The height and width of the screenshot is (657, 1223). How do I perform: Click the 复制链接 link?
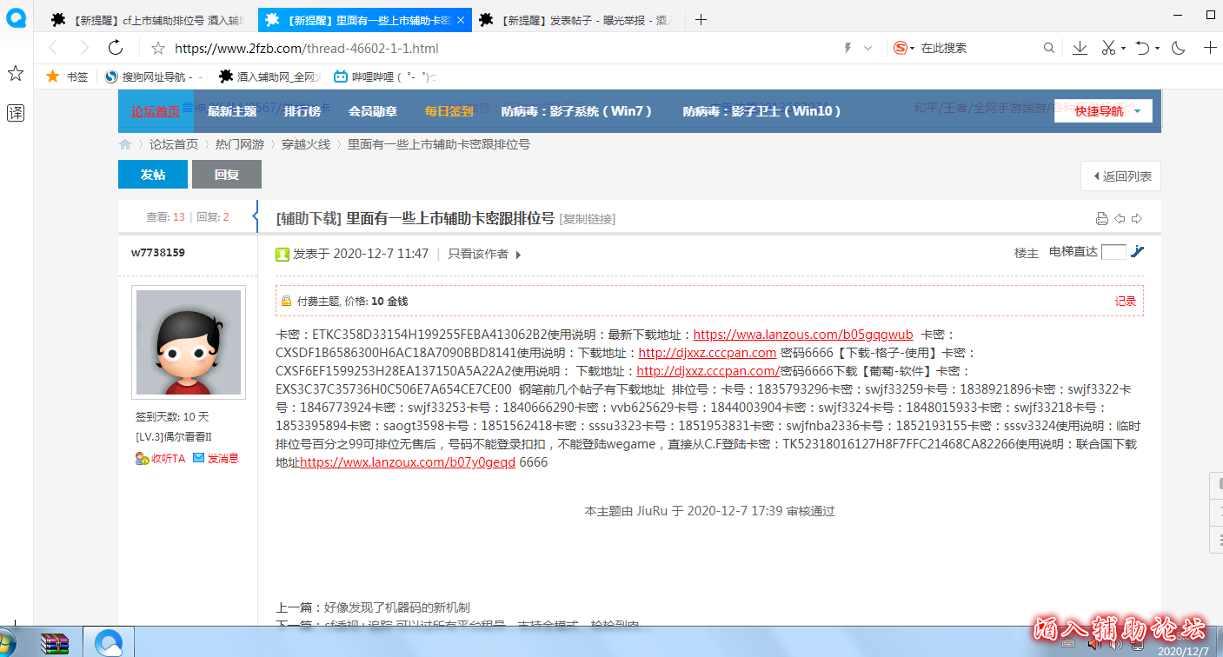coord(588,219)
